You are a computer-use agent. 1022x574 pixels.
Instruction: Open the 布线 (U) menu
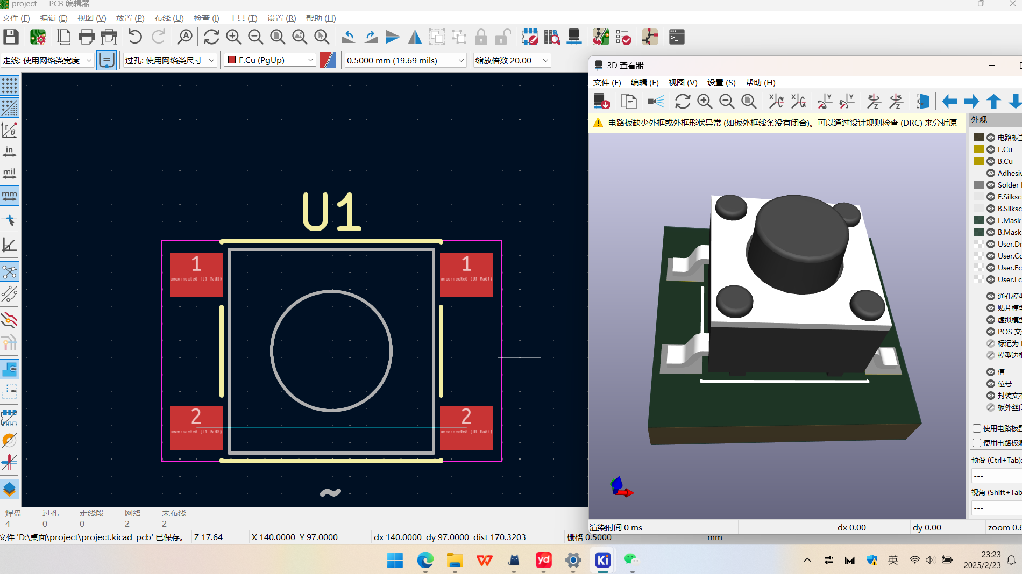[x=169, y=18]
